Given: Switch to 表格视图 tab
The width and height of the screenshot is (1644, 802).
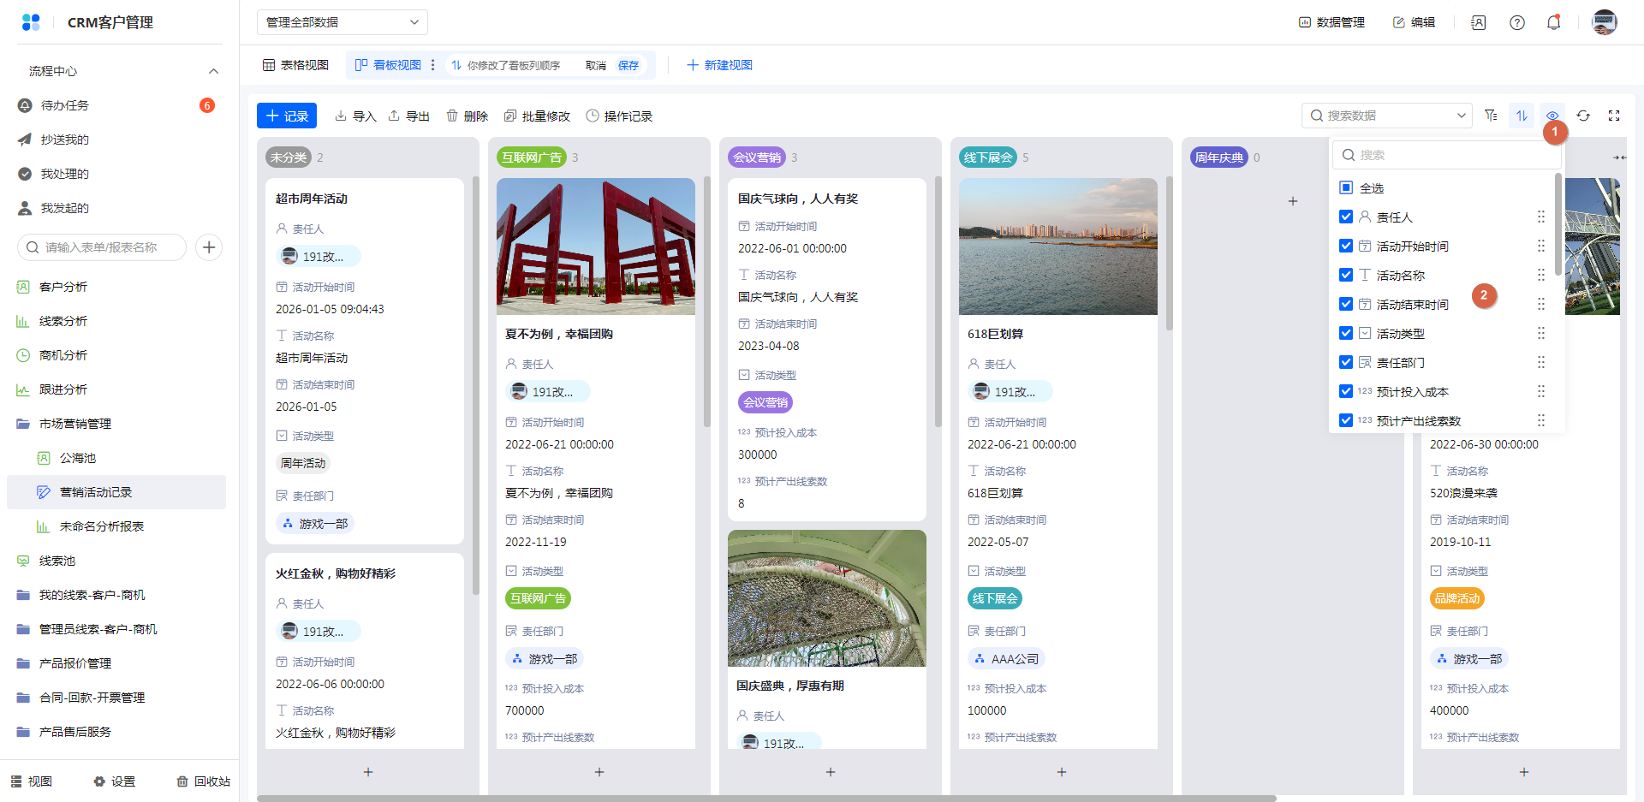Looking at the screenshot, I should [295, 65].
